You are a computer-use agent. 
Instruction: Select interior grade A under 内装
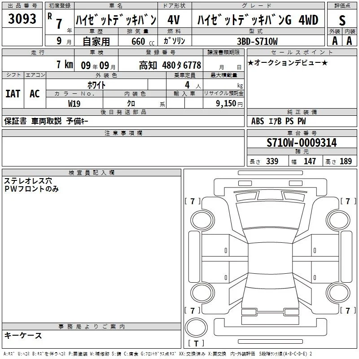coord(349,41)
